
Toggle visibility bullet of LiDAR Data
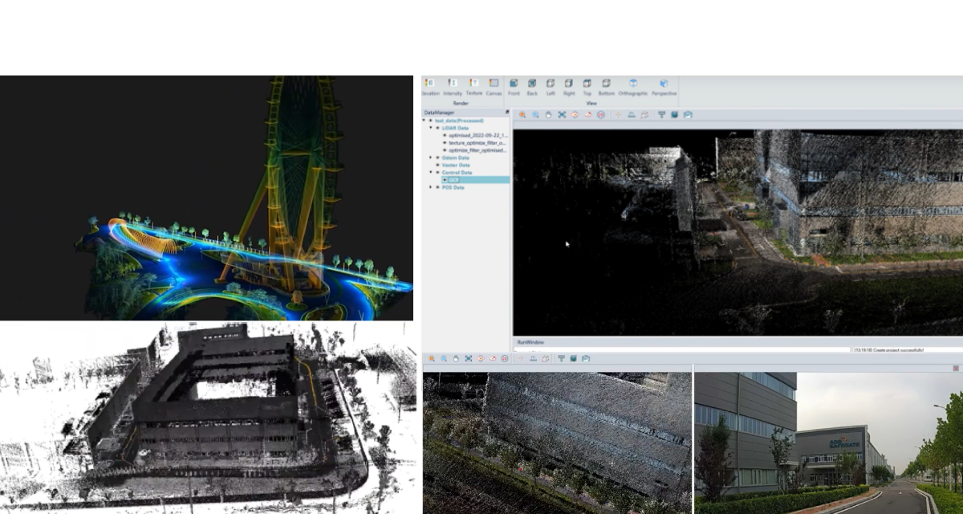[437, 128]
